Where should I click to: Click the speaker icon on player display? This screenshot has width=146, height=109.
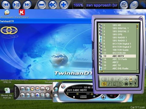tap(94, 97)
